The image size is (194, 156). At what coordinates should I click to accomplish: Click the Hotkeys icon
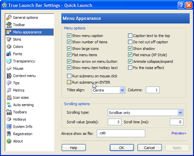[x=9, y=119]
